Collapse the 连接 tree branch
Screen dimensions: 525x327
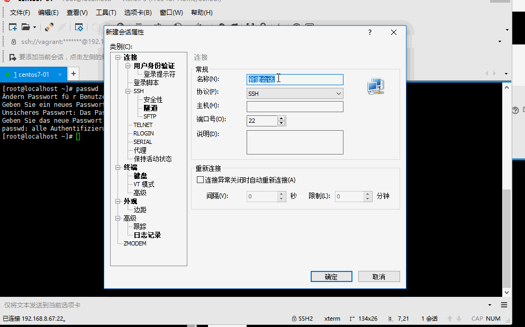(x=117, y=57)
